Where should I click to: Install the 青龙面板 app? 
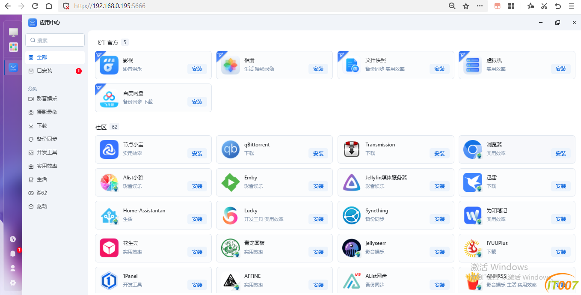318,252
